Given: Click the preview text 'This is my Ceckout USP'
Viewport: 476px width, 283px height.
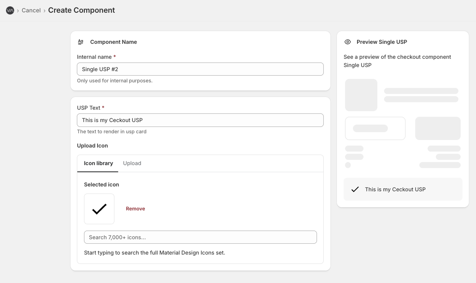Looking at the screenshot, I should point(395,189).
